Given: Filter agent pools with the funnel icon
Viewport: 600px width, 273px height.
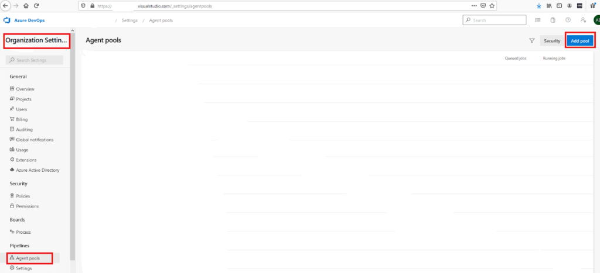Looking at the screenshot, I should click(x=531, y=40).
